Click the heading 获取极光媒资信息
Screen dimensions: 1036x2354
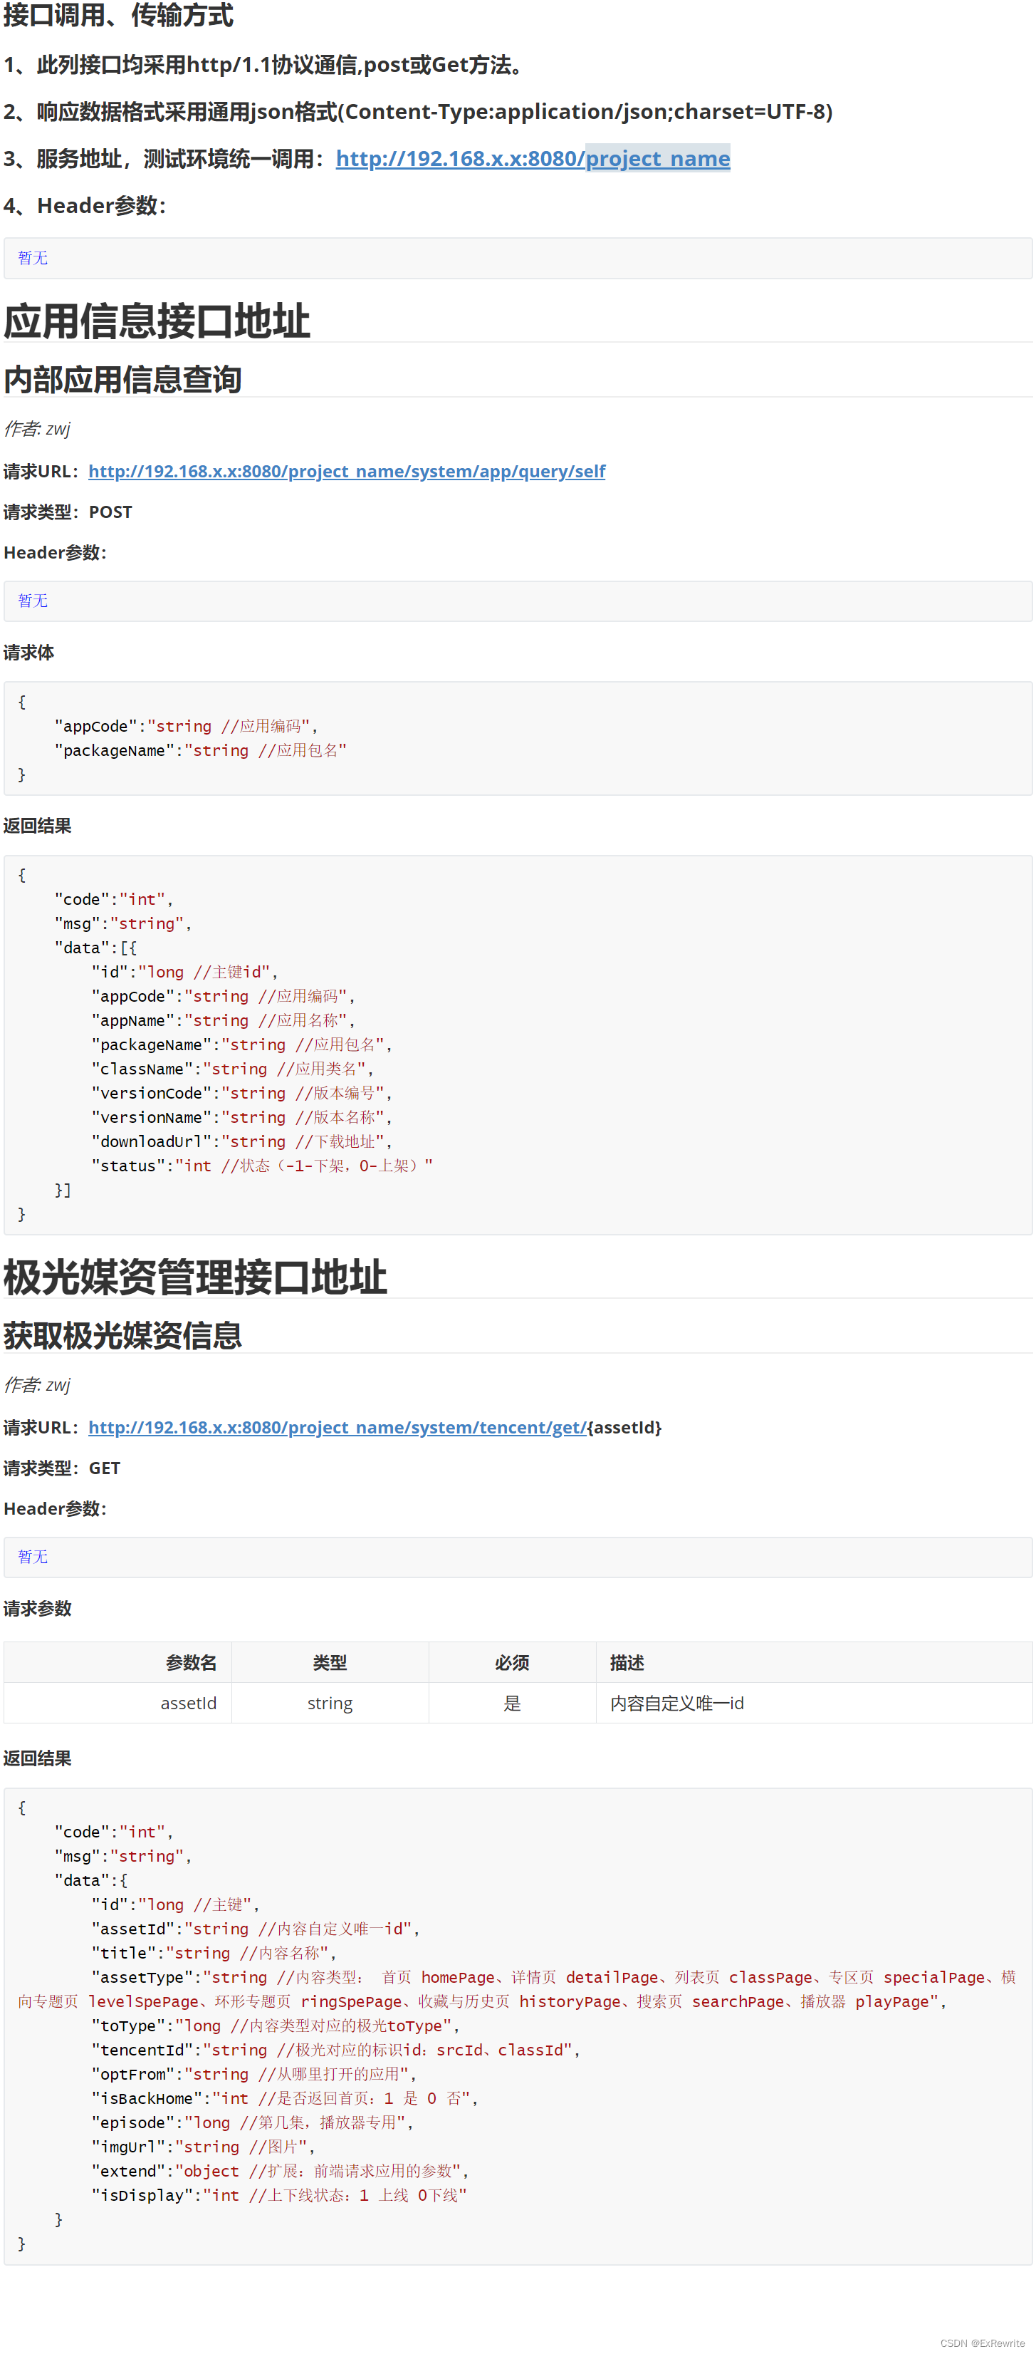point(122,1336)
